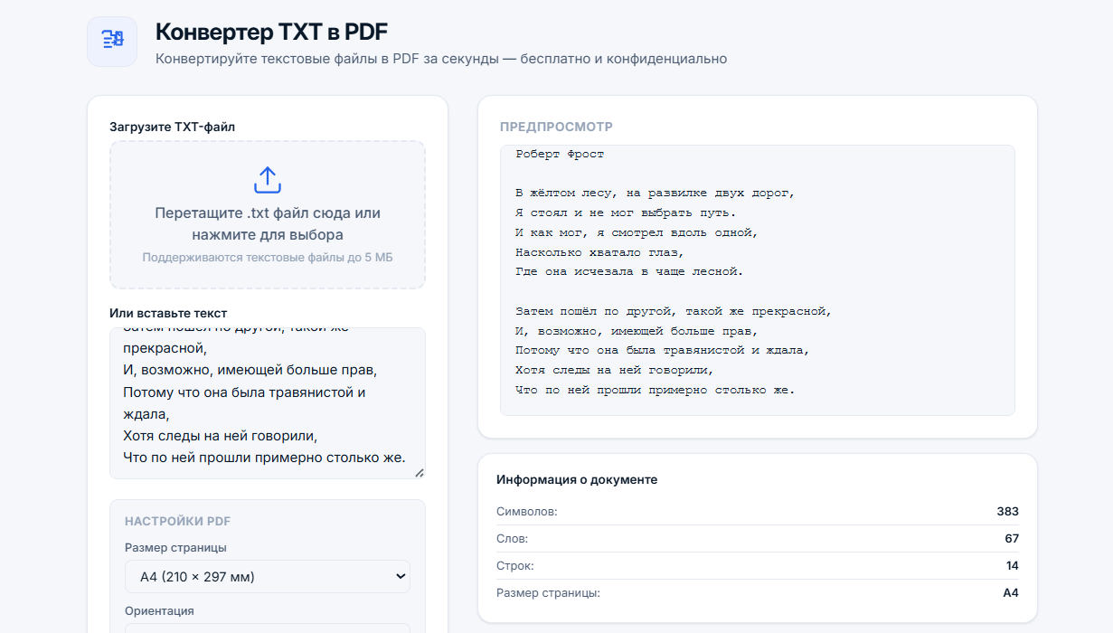Click 'Роберт Фрост' line in preview
Viewport: 1113px width, 633px height.
pos(560,154)
